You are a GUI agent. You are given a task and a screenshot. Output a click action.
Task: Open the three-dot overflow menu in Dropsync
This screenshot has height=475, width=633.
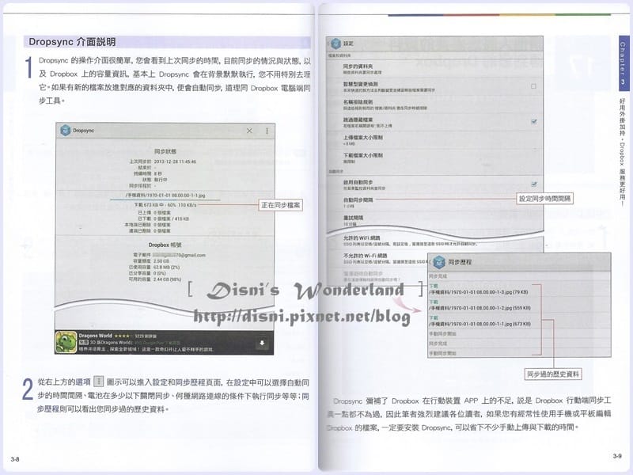pyautogui.click(x=267, y=131)
